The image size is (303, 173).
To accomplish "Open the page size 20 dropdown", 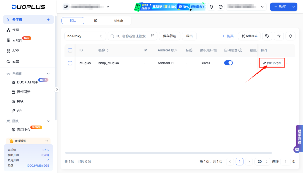I will click(x=262, y=161).
